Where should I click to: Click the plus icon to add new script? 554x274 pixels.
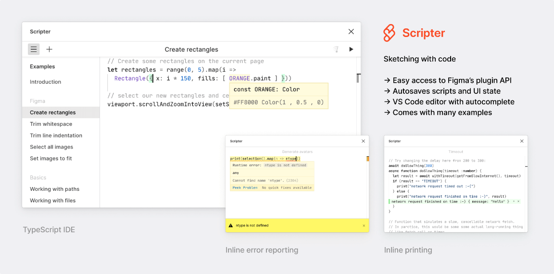click(x=49, y=49)
